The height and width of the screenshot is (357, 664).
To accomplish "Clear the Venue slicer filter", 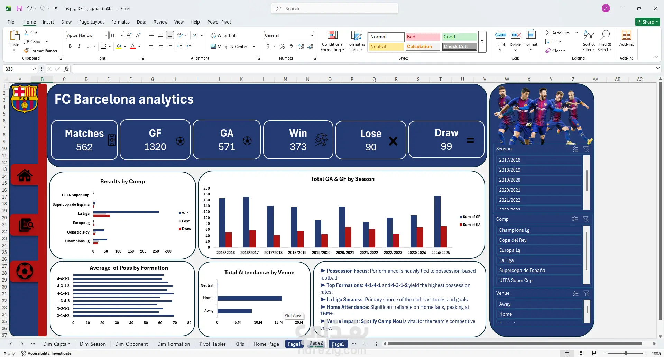I will [586, 293].
